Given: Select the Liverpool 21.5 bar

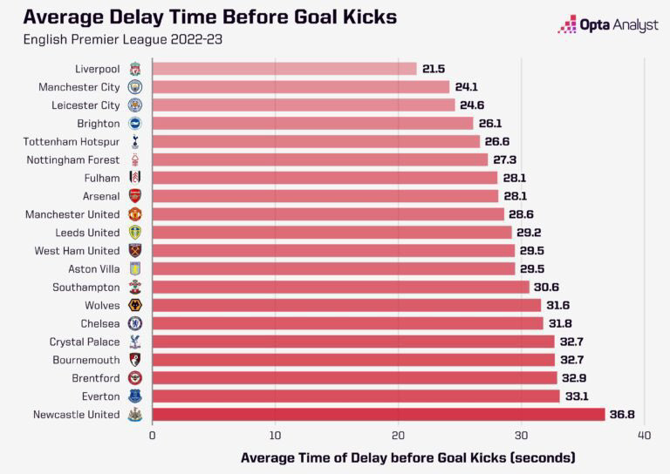Looking at the screenshot, I should 284,69.
